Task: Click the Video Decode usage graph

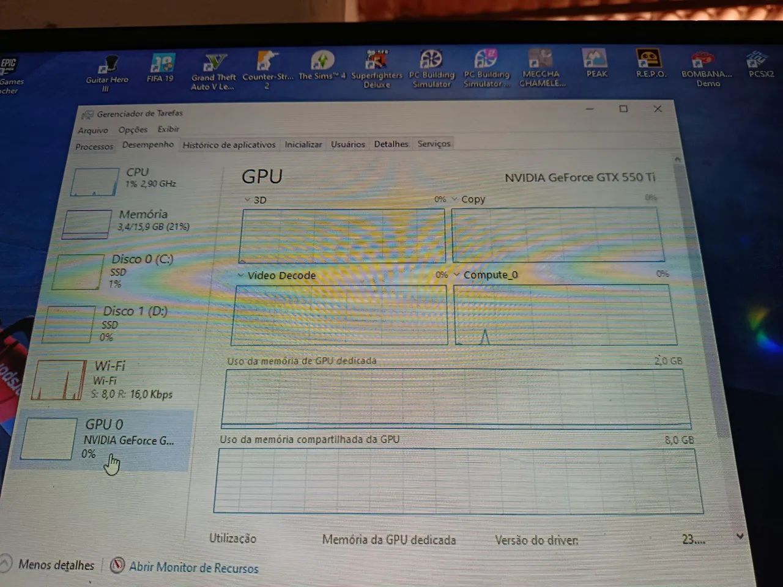Action: [340, 316]
